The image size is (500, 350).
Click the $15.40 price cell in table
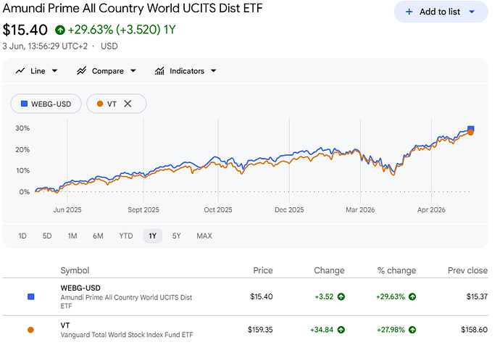coord(261,297)
